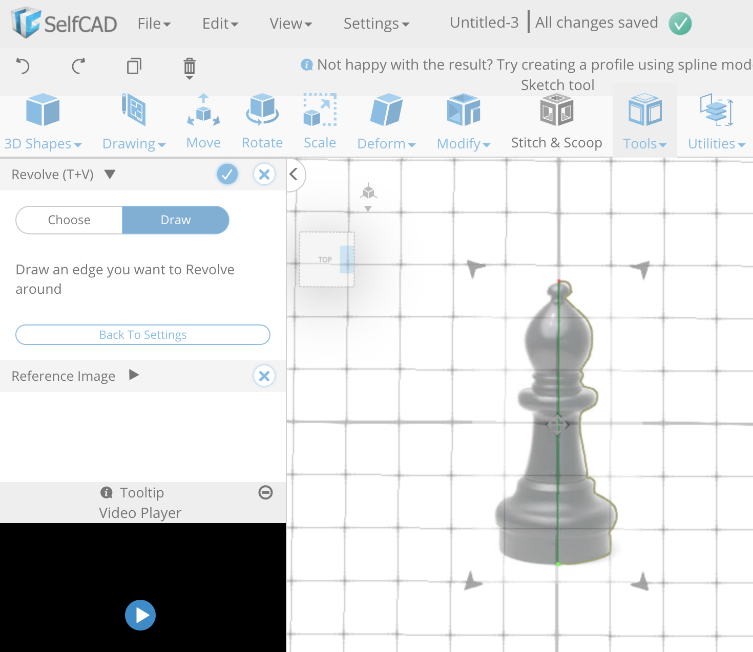Collapse the Revolve (T+V) section
753x652 pixels.
pyautogui.click(x=110, y=174)
